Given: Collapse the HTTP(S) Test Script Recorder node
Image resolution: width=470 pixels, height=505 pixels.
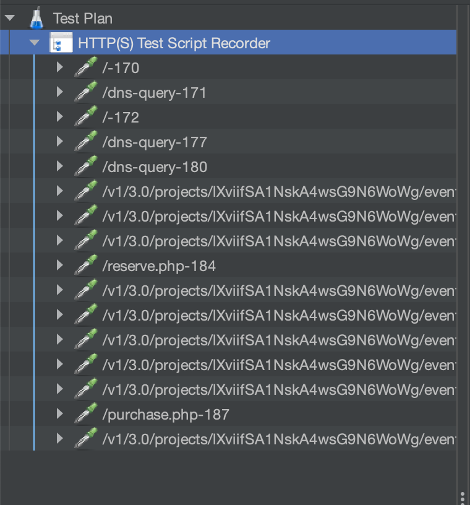Looking at the screenshot, I should click(35, 43).
